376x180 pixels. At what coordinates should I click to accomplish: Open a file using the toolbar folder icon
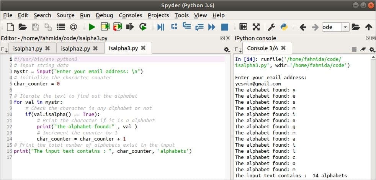click(23, 27)
